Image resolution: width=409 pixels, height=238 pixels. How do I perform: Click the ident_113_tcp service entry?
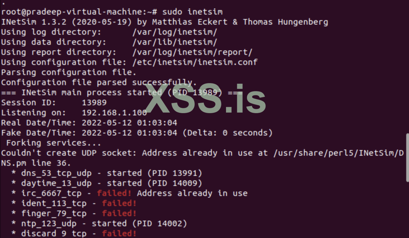pyautogui.click(x=54, y=203)
